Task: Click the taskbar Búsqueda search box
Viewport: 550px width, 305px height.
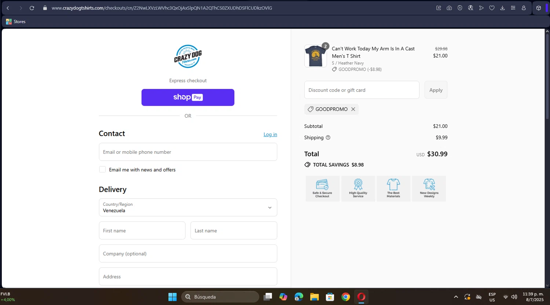Action: (x=220, y=297)
